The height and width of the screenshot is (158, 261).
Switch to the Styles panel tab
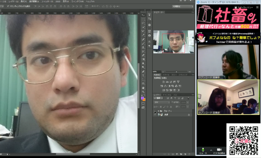pos(166,74)
